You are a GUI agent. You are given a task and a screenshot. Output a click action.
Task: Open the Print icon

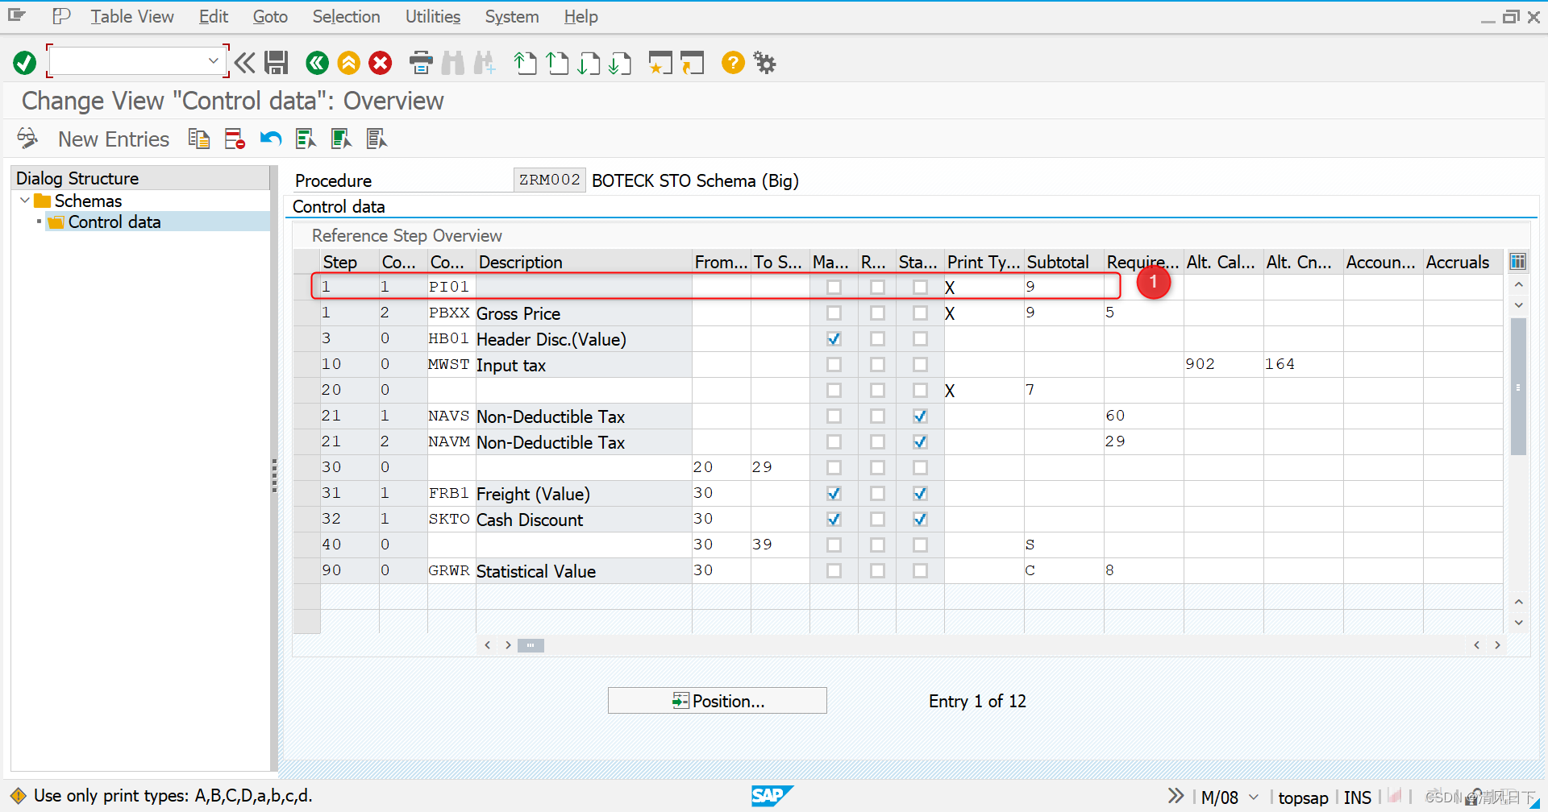420,62
